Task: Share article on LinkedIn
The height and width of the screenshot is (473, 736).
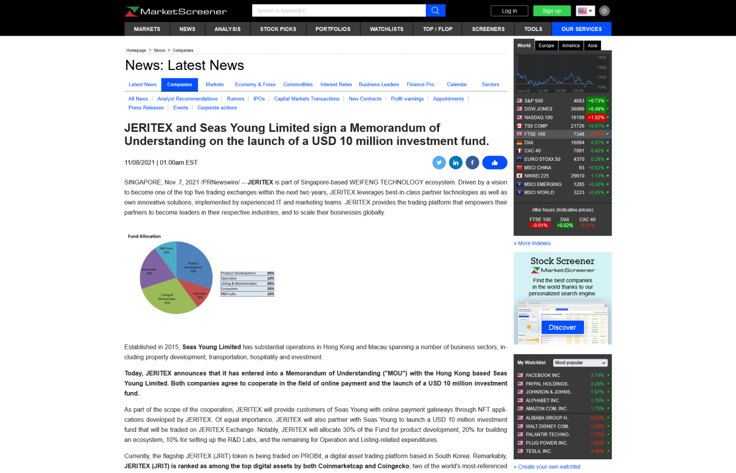Action: click(x=456, y=163)
